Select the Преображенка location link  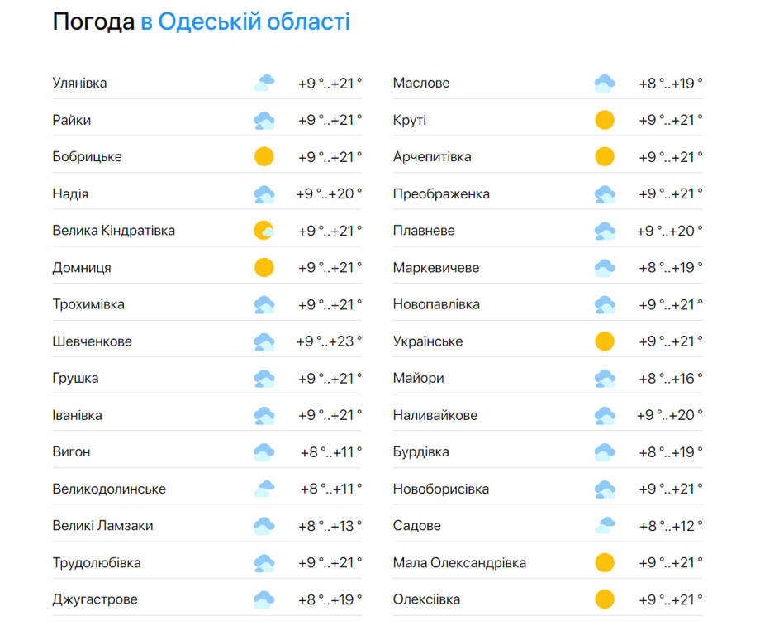(441, 194)
